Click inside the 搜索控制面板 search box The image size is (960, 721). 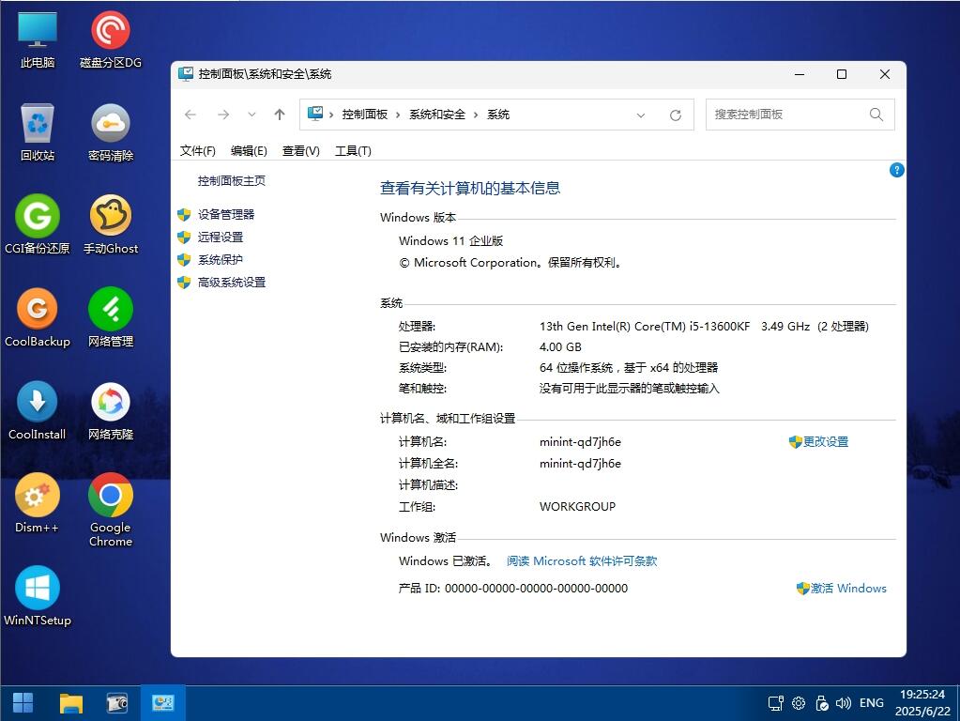pos(788,114)
